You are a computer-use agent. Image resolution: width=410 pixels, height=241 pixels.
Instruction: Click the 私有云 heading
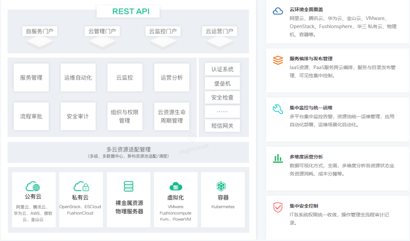[x=80, y=198]
